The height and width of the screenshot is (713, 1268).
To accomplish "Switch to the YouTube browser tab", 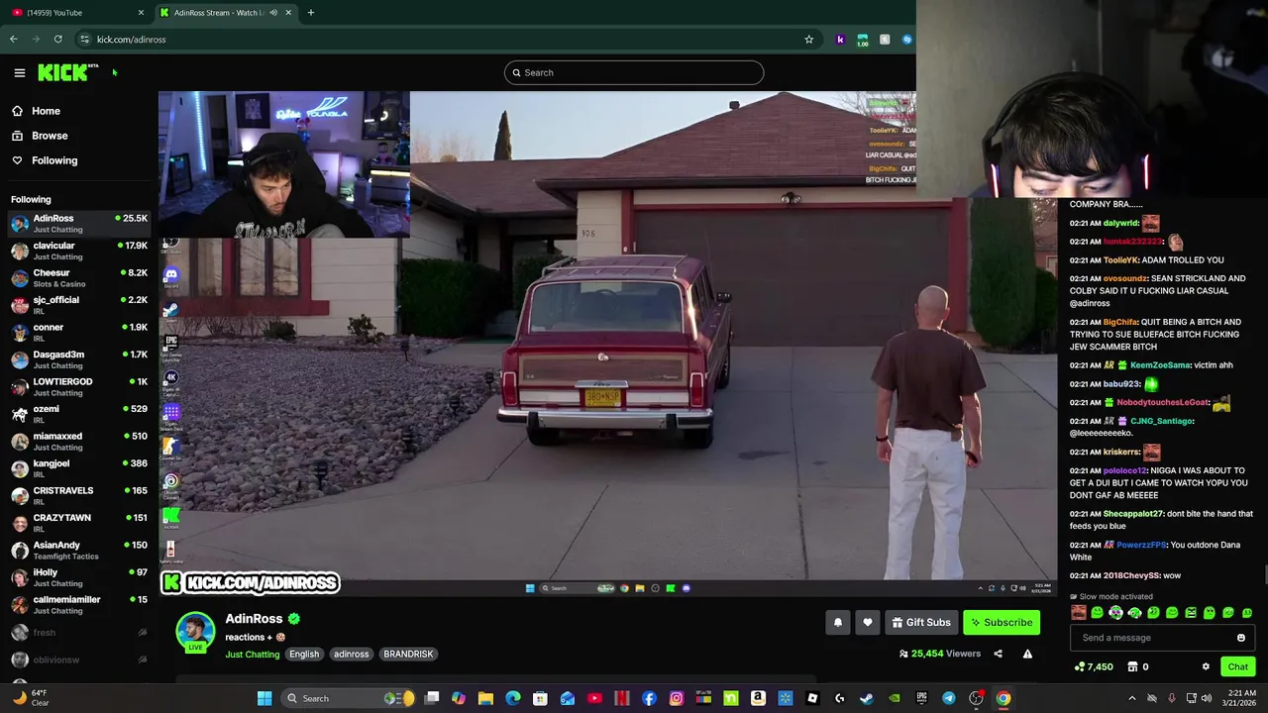I will coord(77,12).
